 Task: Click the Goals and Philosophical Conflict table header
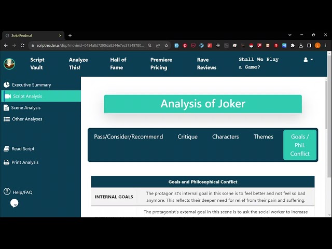(x=203, y=182)
